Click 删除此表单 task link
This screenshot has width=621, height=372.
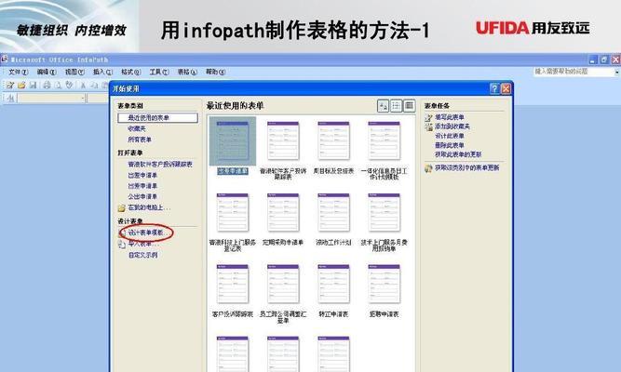(449, 146)
